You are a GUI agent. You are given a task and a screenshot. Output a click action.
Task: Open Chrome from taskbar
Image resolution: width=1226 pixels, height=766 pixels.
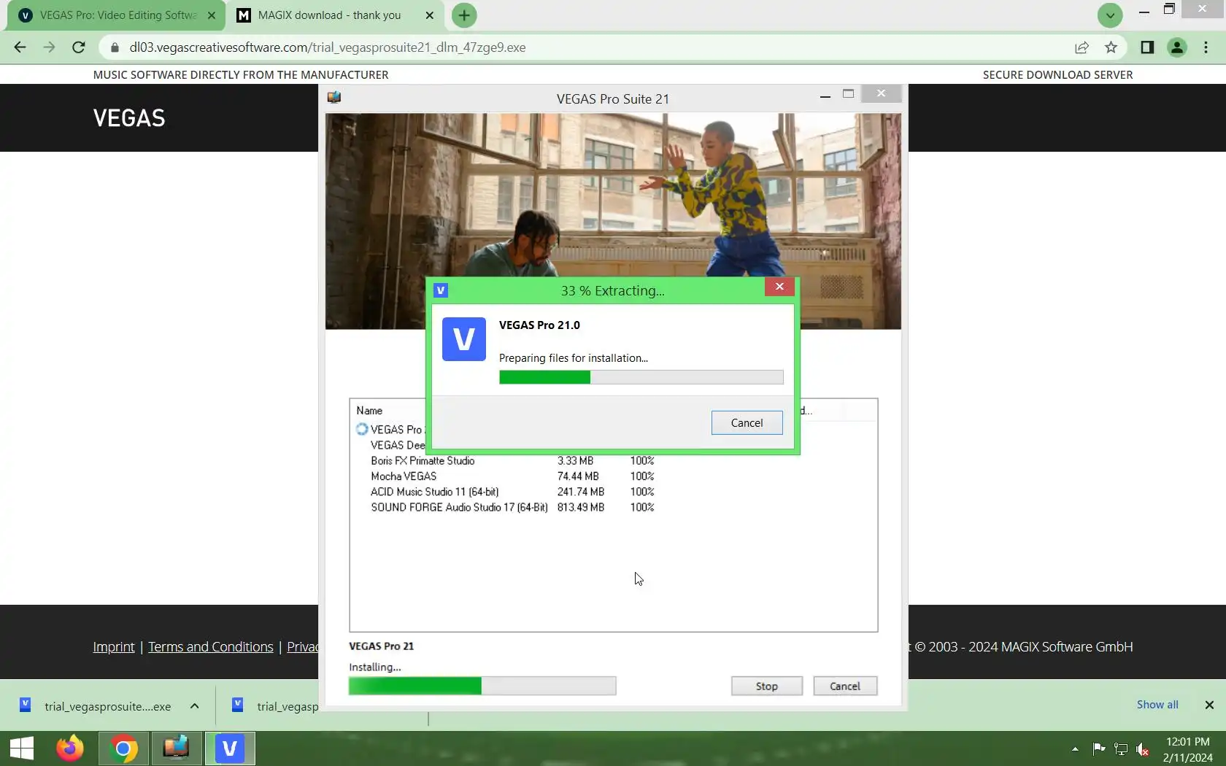[123, 748]
